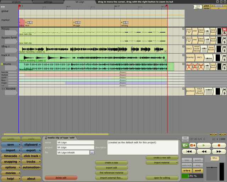Switch to the settings tab
This screenshot has width=227, height=182.
pyautogui.click(x=48, y=2)
